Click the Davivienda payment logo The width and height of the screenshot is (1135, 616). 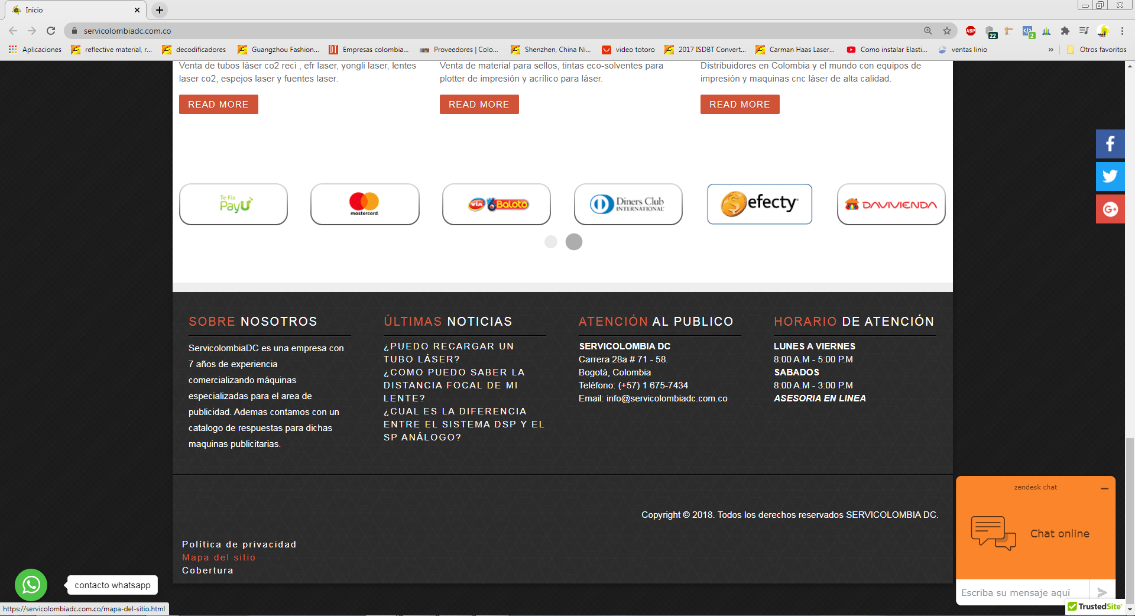click(x=891, y=204)
